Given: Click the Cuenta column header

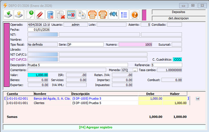Looking at the screenshot, I should (20, 94).
